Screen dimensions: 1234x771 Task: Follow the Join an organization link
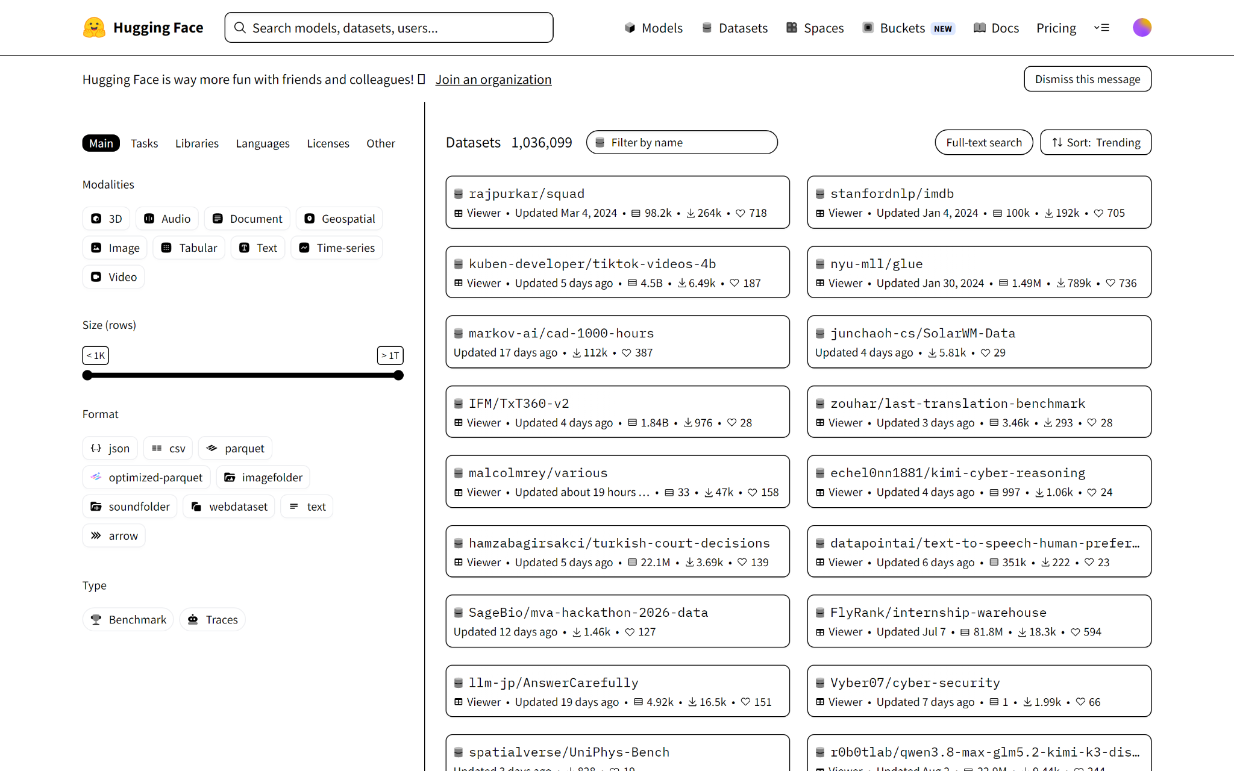(x=493, y=80)
